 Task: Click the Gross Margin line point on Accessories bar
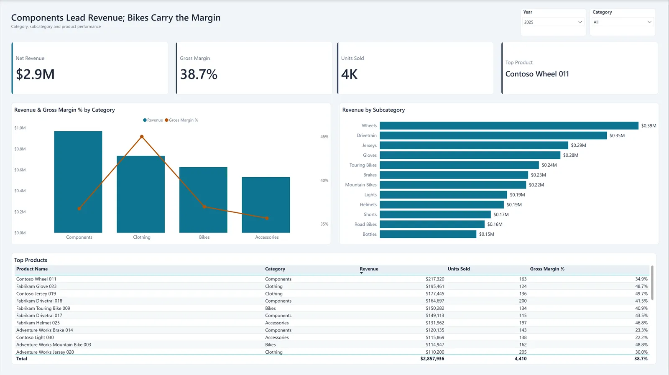[x=267, y=218]
